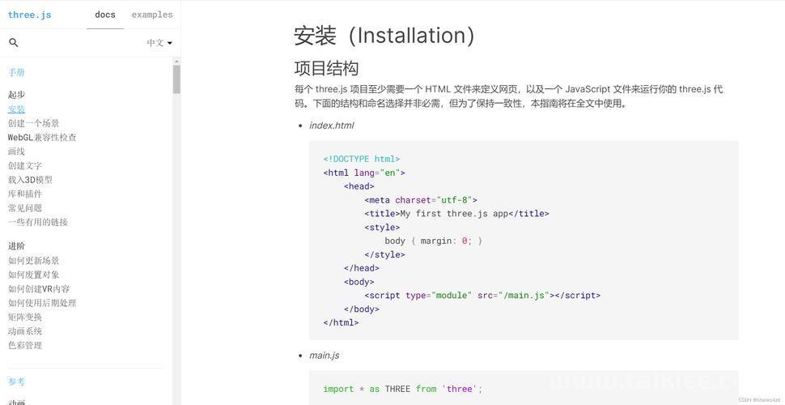Open the 中文 language dropdown
This screenshot has width=785, height=405.
[159, 43]
